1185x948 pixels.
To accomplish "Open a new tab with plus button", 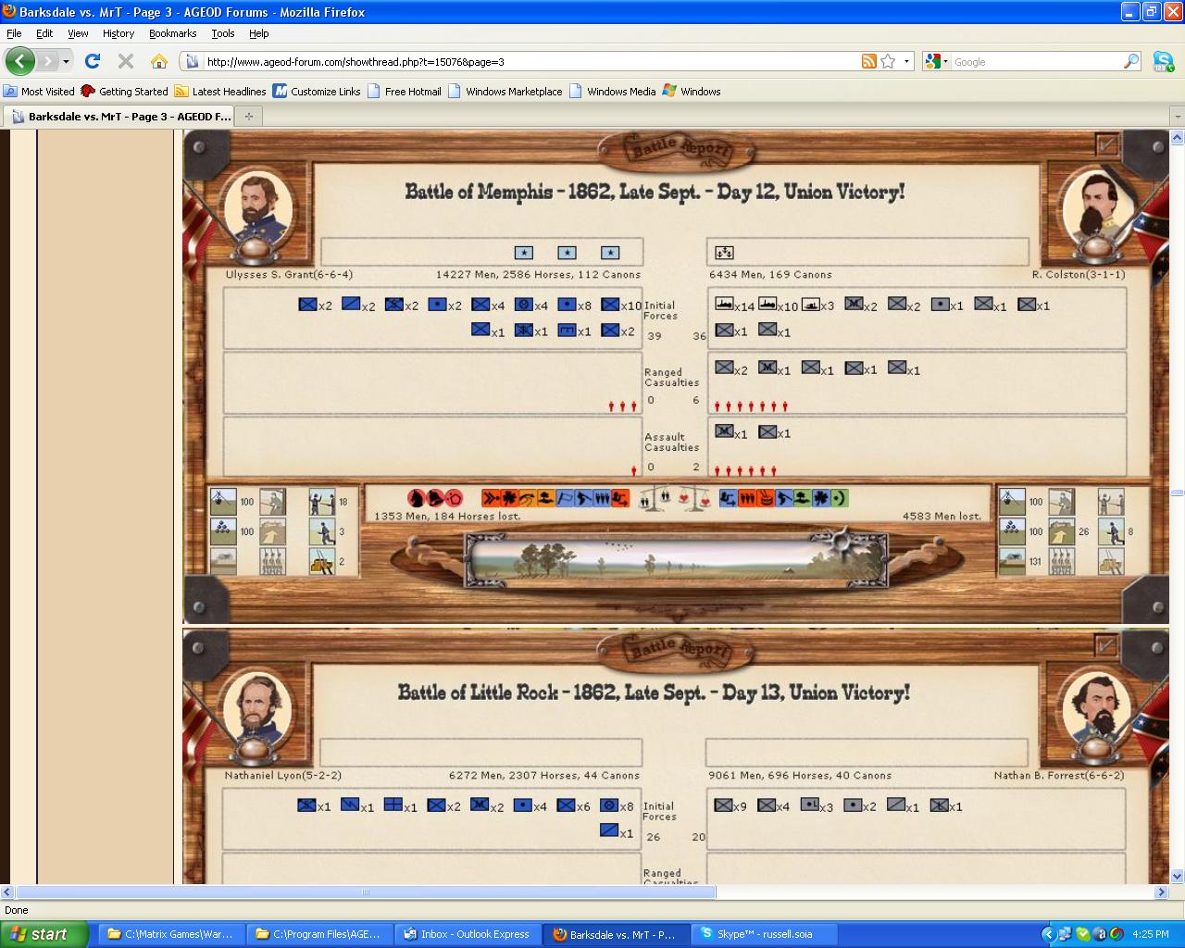I will (x=248, y=116).
